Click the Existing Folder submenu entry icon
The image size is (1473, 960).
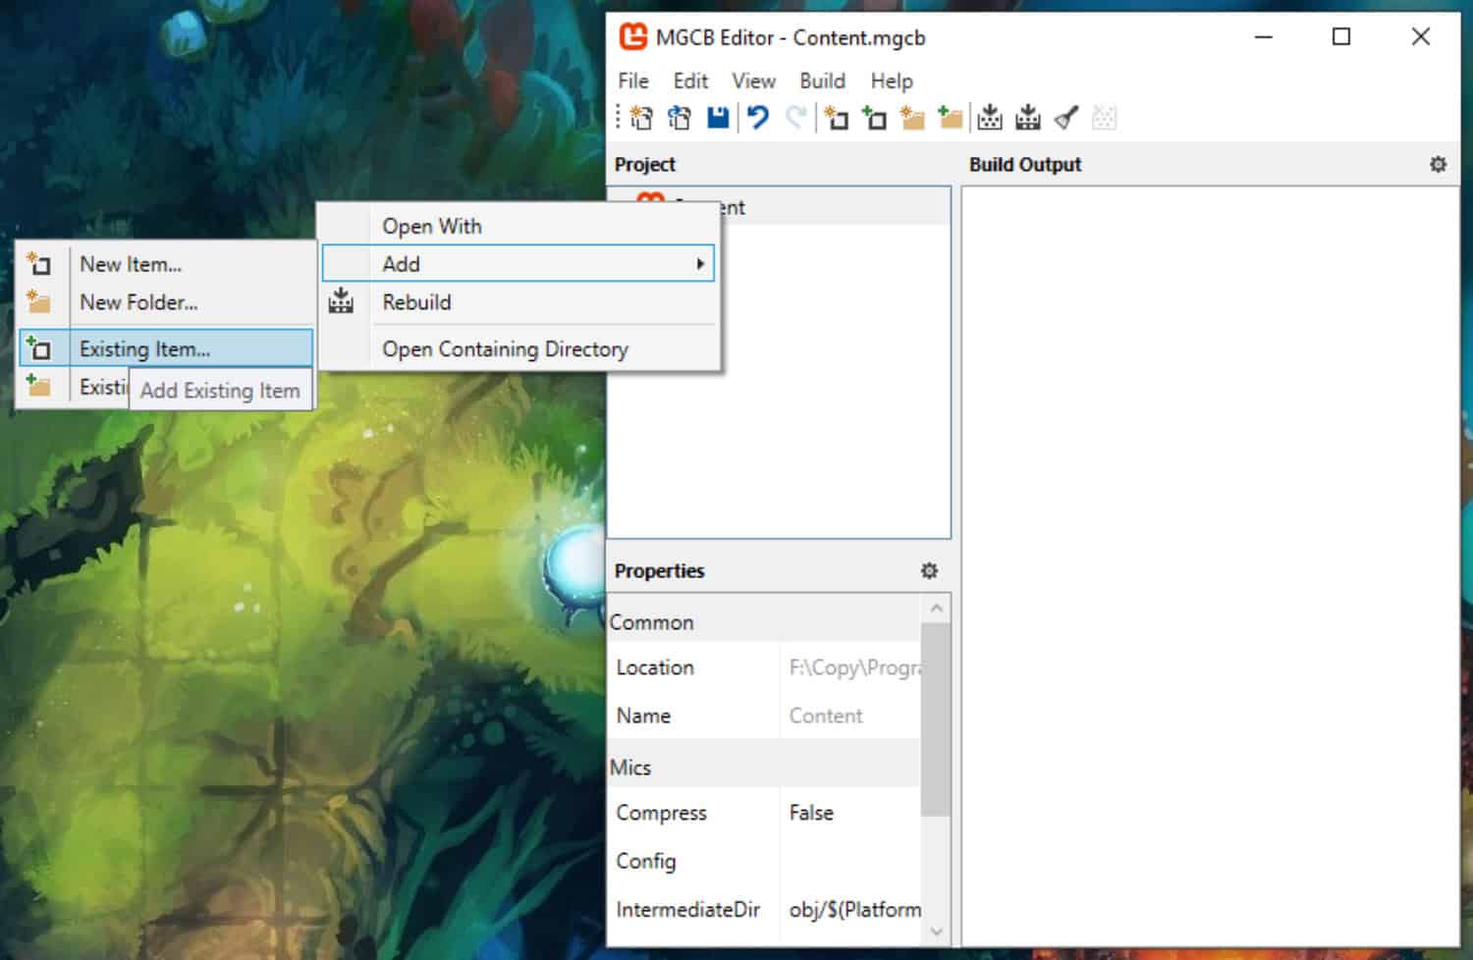pos(39,385)
